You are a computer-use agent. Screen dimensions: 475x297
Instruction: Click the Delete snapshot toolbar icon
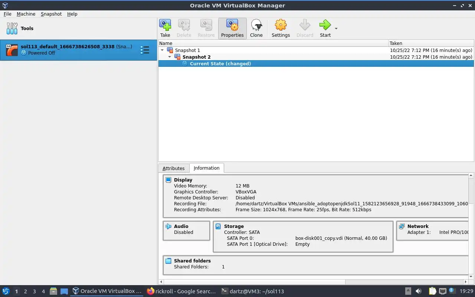[x=184, y=28]
